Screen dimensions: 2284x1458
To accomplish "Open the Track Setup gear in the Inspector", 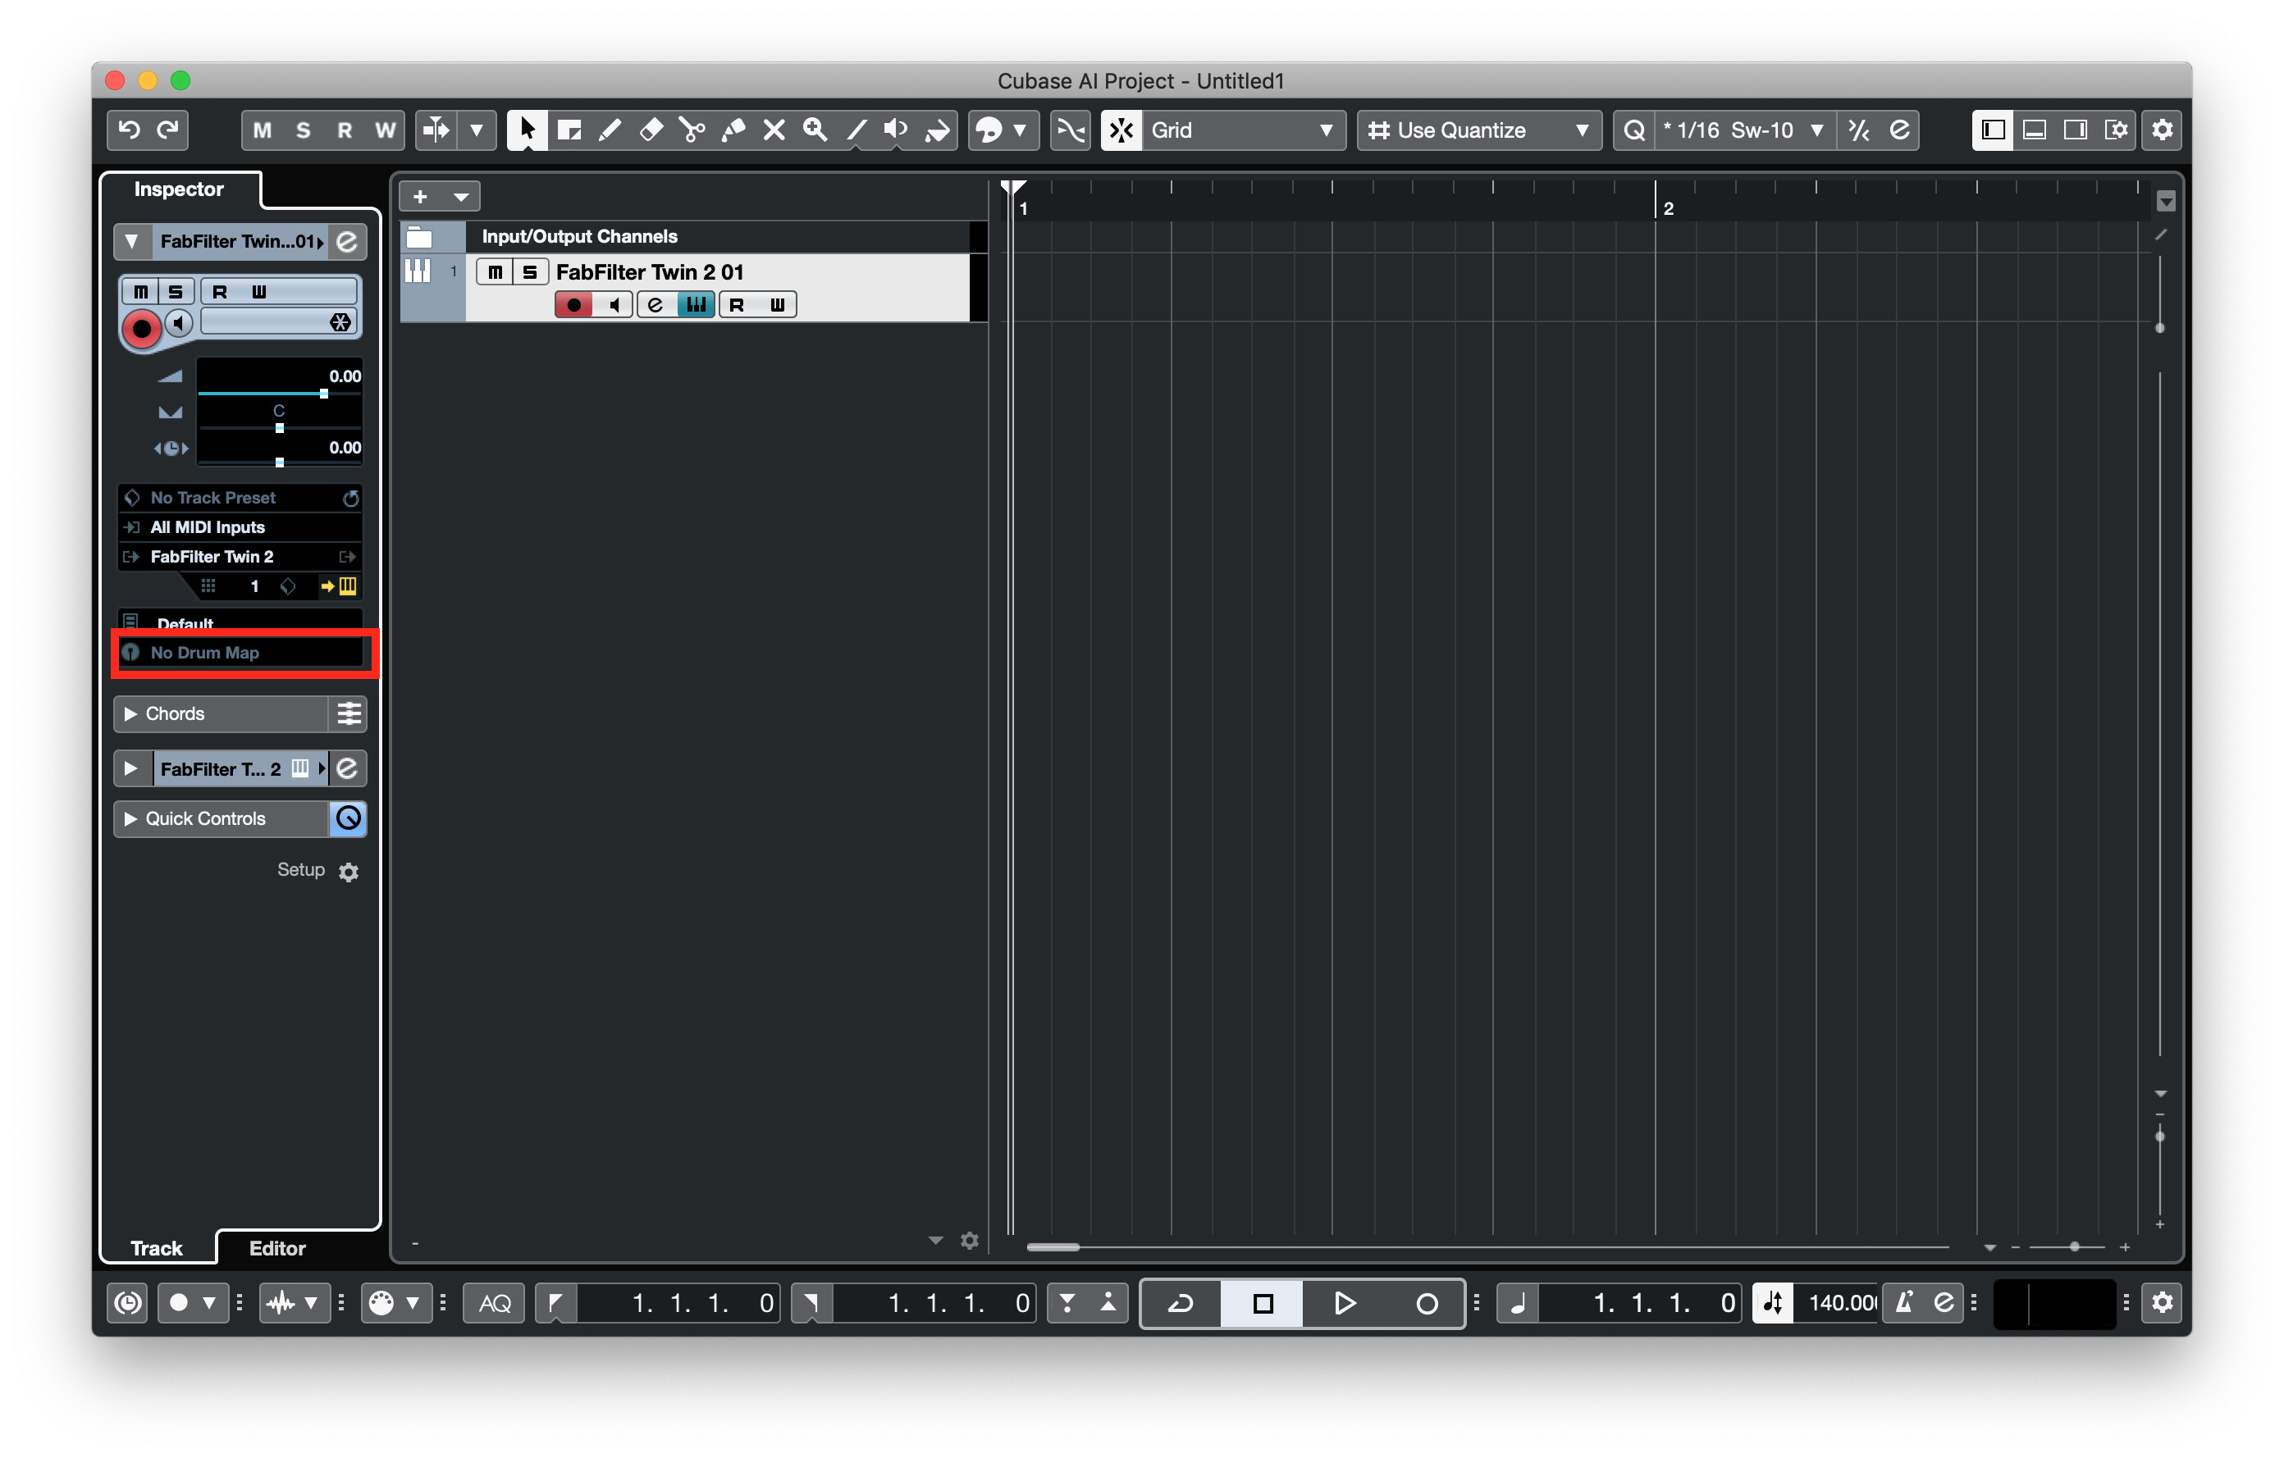I will (x=348, y=871).
